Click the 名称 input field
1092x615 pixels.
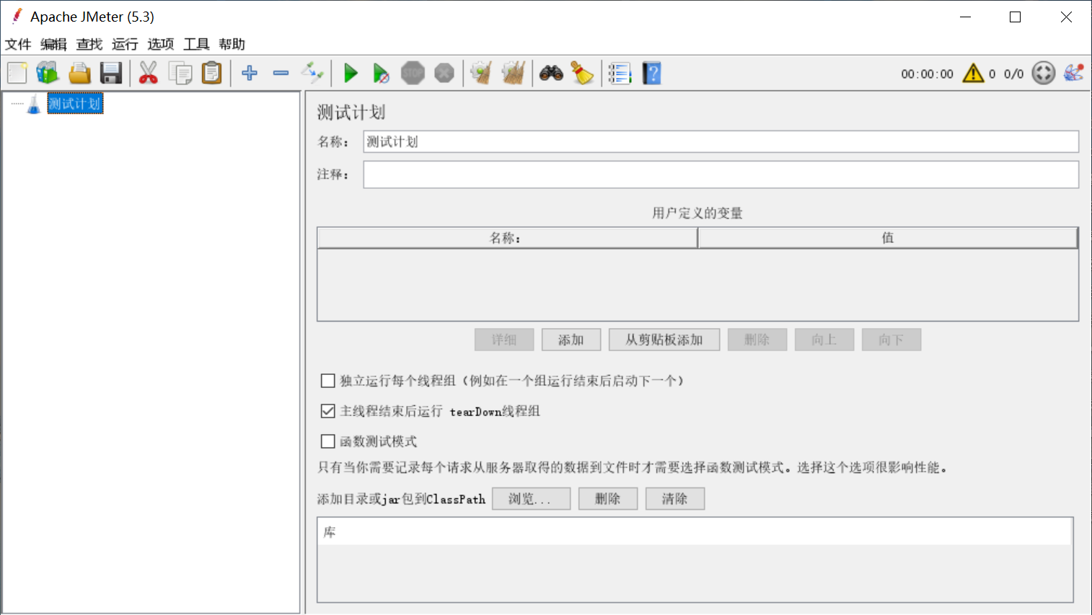coord(721,141)
